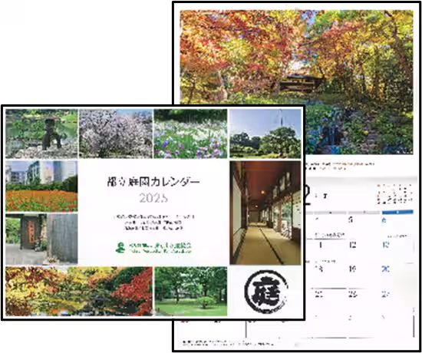
Task: Click the 2025 year text on cover
Action: pyautogui.click(x=153, y=198)
